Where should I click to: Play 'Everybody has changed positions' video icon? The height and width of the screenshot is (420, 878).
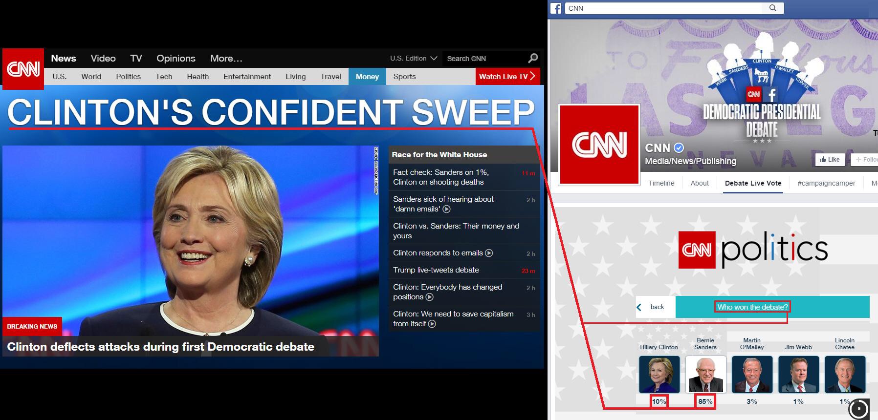pyautogui.click(x=430, y=297)
